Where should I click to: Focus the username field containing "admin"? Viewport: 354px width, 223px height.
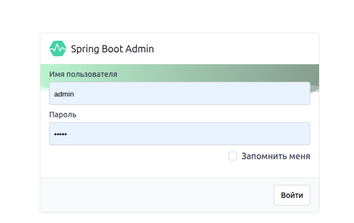point(179,93)
